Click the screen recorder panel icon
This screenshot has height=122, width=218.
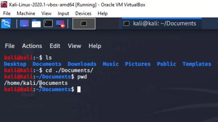click(x=60, y=24)
